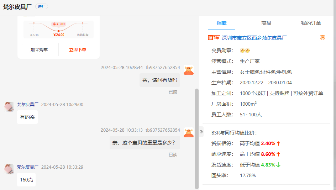Collapse the right panel with double-chevron

click(x=201, y=132)
